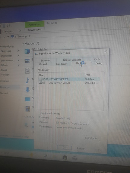The height and width of the screenshot is (173, 130).
Task: Open the 3D-objekter folder icon
Action: tap(27, 51)
